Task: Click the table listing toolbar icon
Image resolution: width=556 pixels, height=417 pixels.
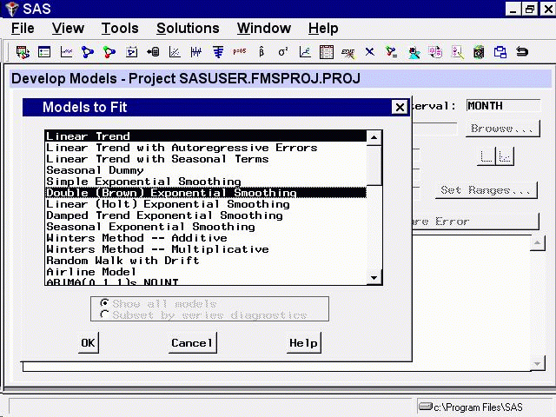Action: pos(327,52)
